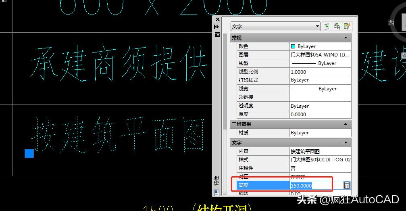Edit the 厚度 value 0.0000
Screen dimensions: 406x211
click(320, 114)
